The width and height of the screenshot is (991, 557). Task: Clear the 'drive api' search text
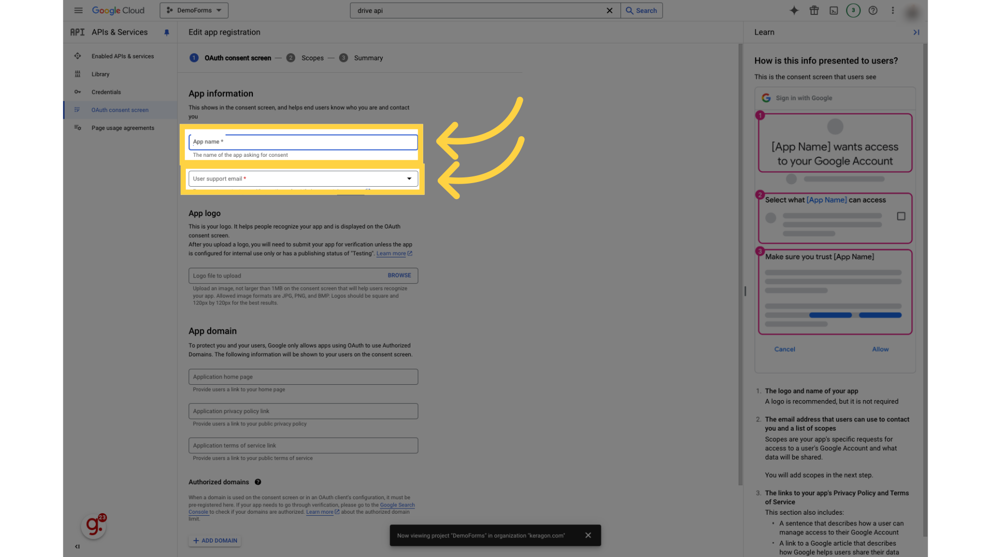tap(610, 10)
